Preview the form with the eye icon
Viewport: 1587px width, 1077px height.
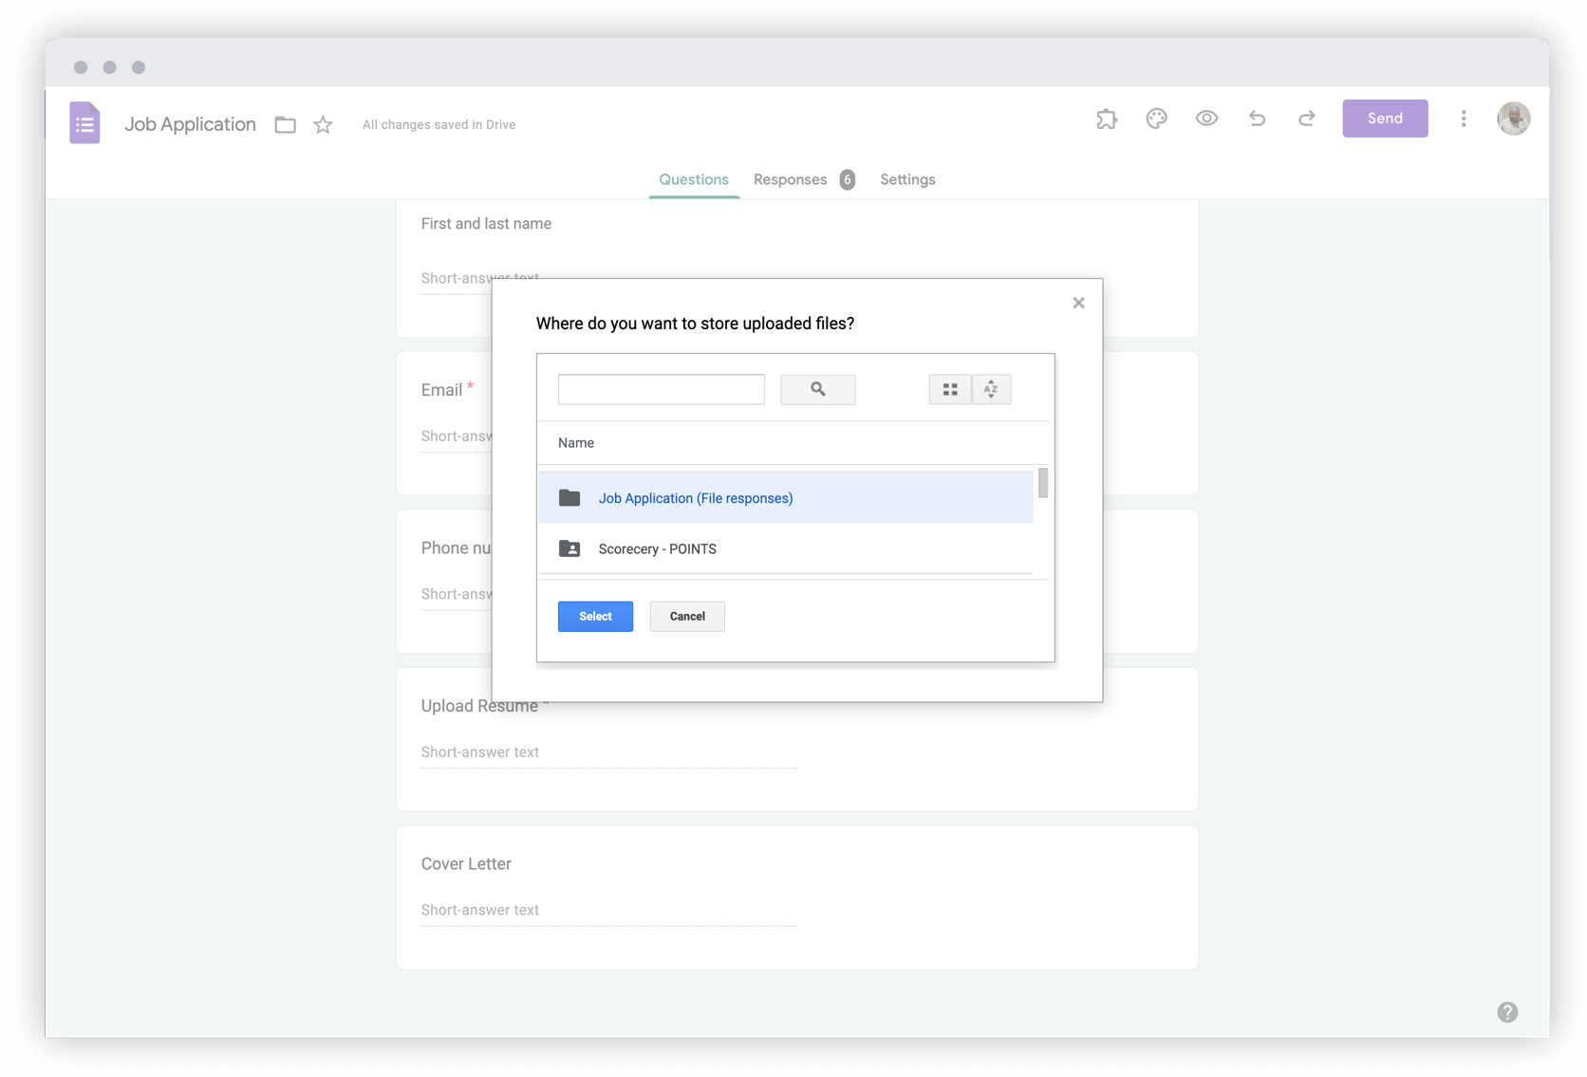click(1206, 119)
